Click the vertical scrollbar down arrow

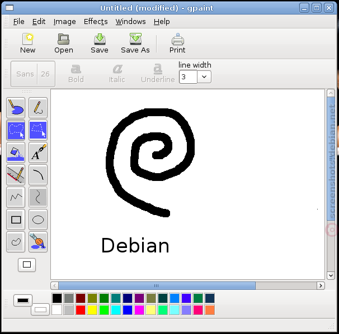pos(331,275)
